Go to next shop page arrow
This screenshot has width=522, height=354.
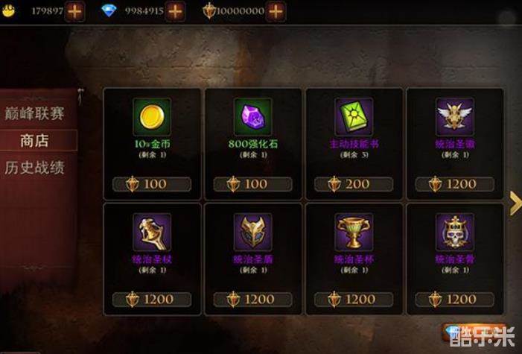click(515, 203)
